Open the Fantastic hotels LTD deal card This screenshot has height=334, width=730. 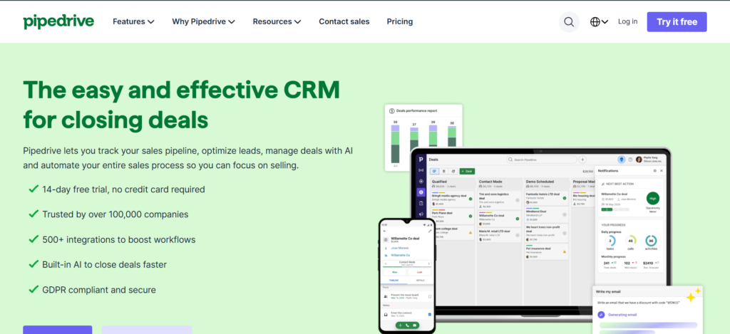click(x=547, y=198)
